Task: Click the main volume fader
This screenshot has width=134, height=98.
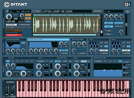Action: 126,25
